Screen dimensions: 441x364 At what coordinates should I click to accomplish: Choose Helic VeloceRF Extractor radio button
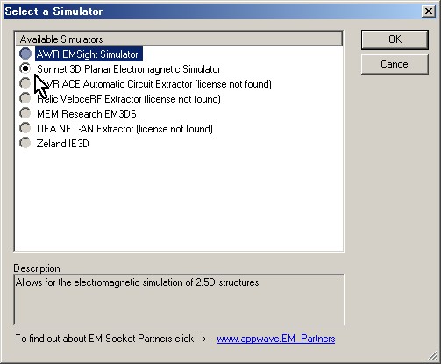[25, 98]
